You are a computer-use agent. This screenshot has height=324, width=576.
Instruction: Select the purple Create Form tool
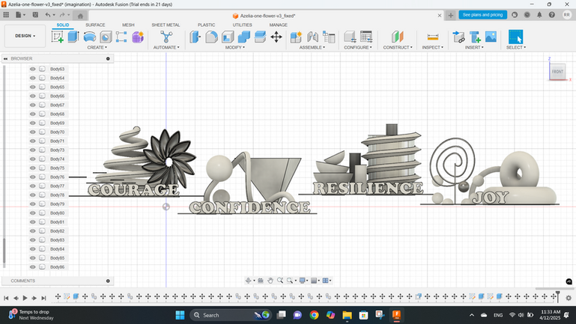138,37
